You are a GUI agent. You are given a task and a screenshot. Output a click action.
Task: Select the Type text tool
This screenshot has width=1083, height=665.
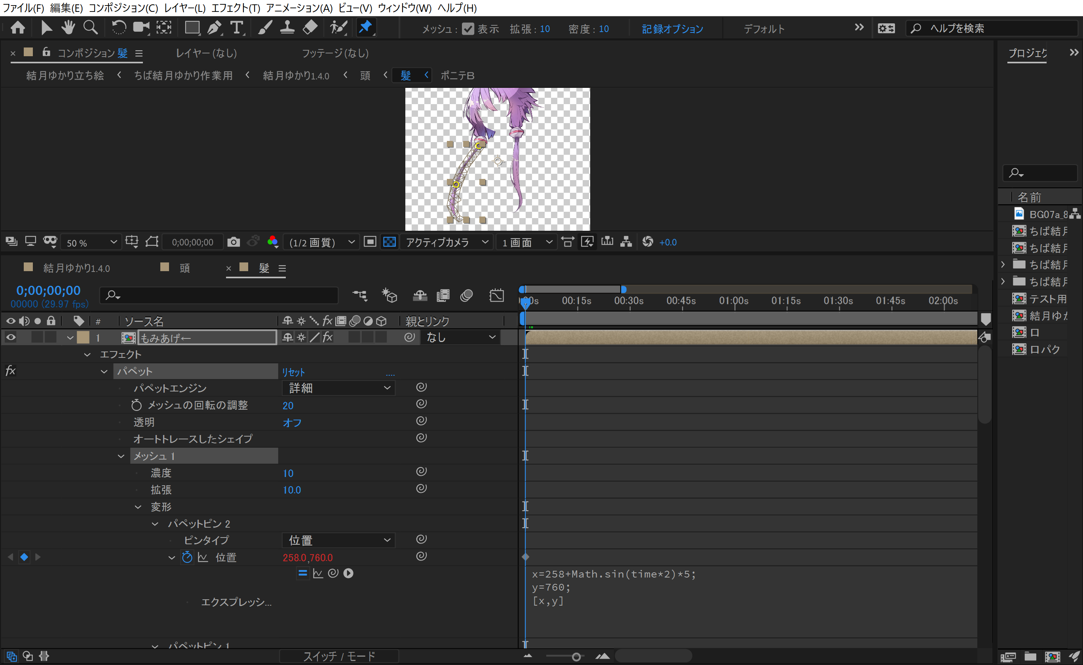(237, 28)
